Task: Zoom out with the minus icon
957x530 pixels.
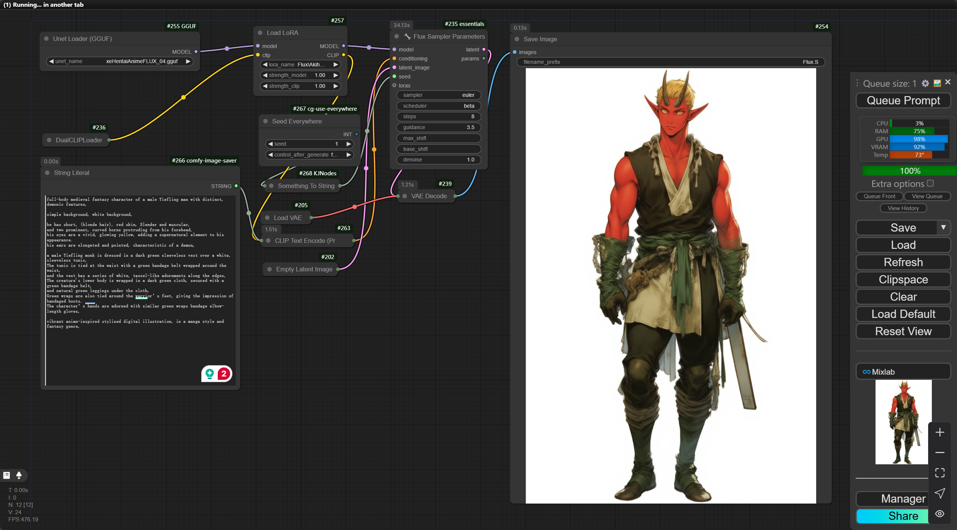Action: tap(939, 453)
